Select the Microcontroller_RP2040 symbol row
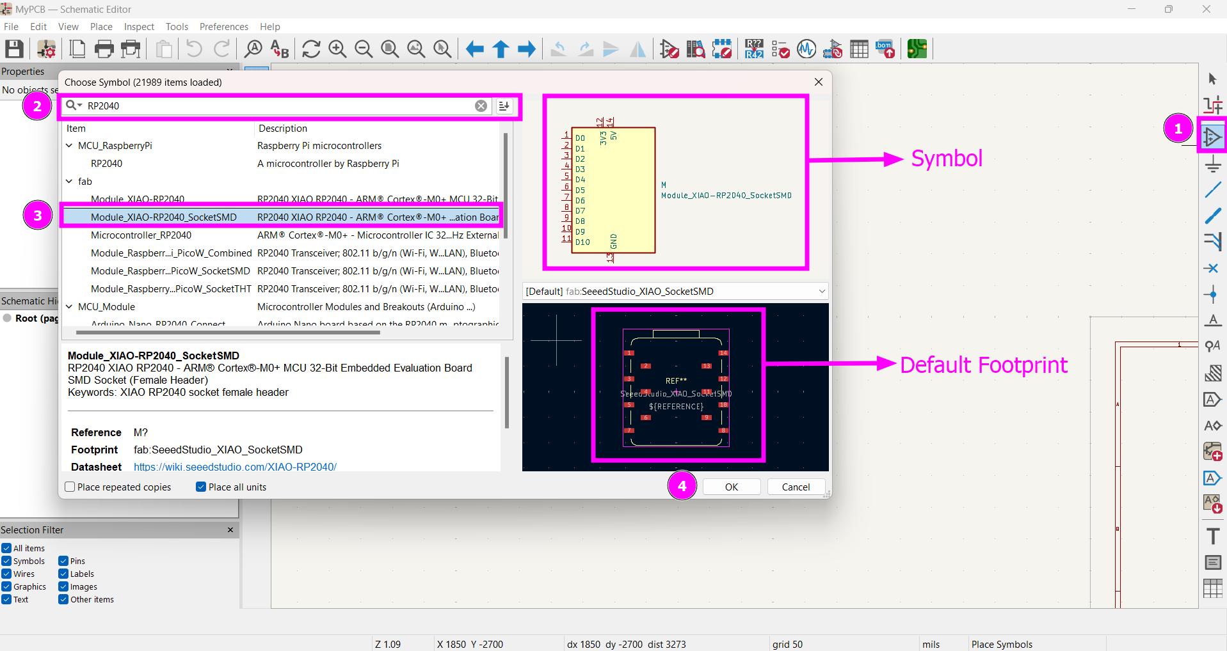The height and width of the screenshot is (651, 1227). pos(280,235)
